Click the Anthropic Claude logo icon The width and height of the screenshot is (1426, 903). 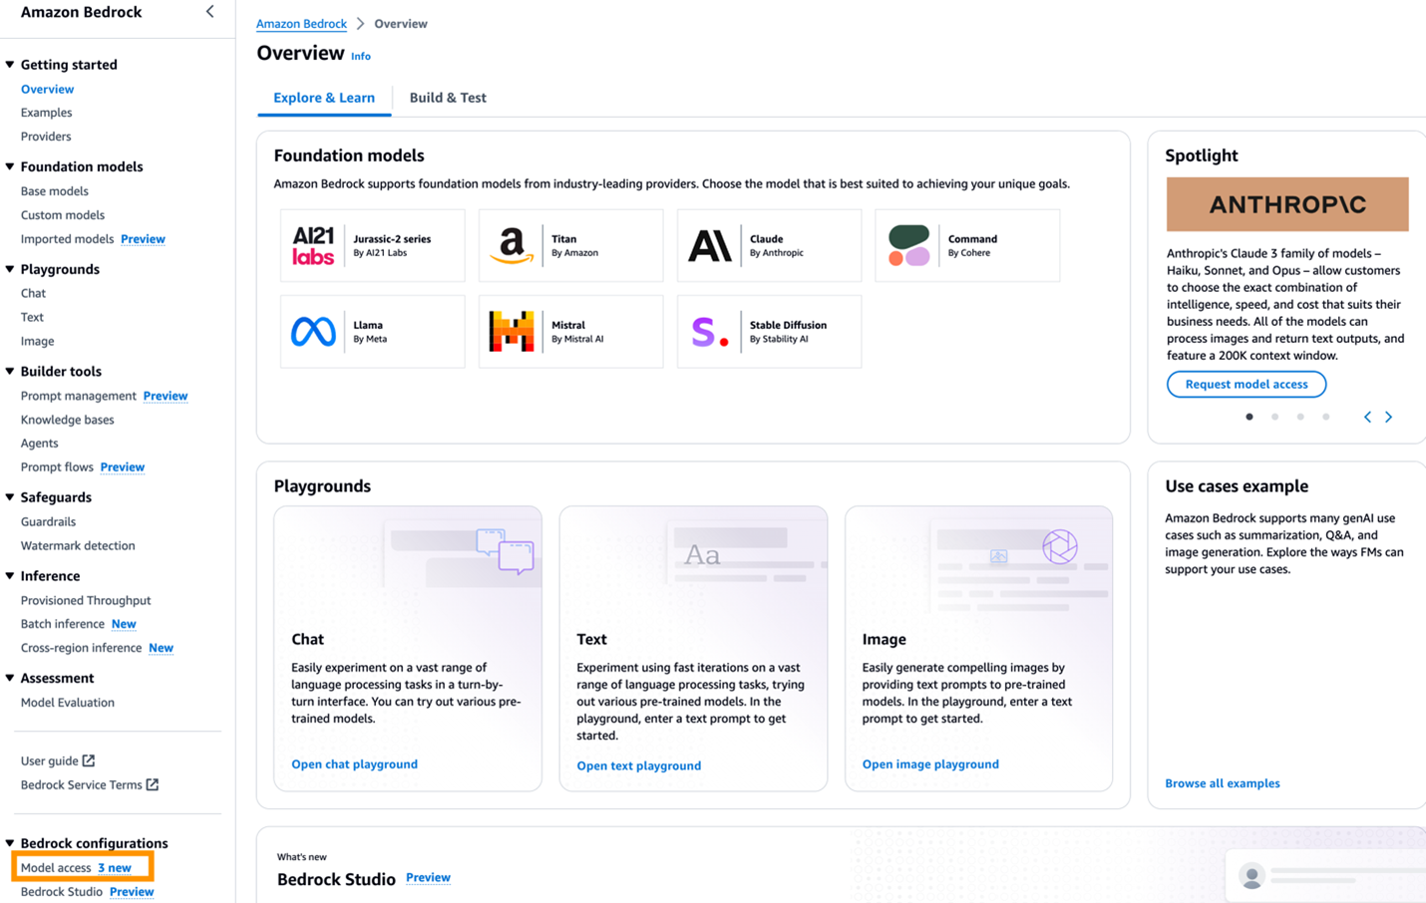click(709, 245)
